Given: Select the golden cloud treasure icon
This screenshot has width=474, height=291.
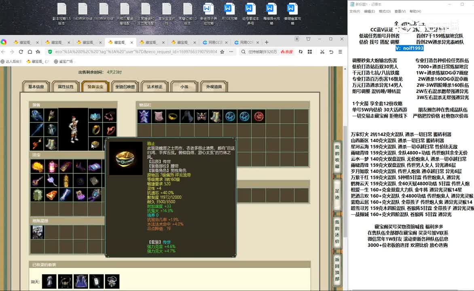Looking at the screenshot, I should [37, 166].
